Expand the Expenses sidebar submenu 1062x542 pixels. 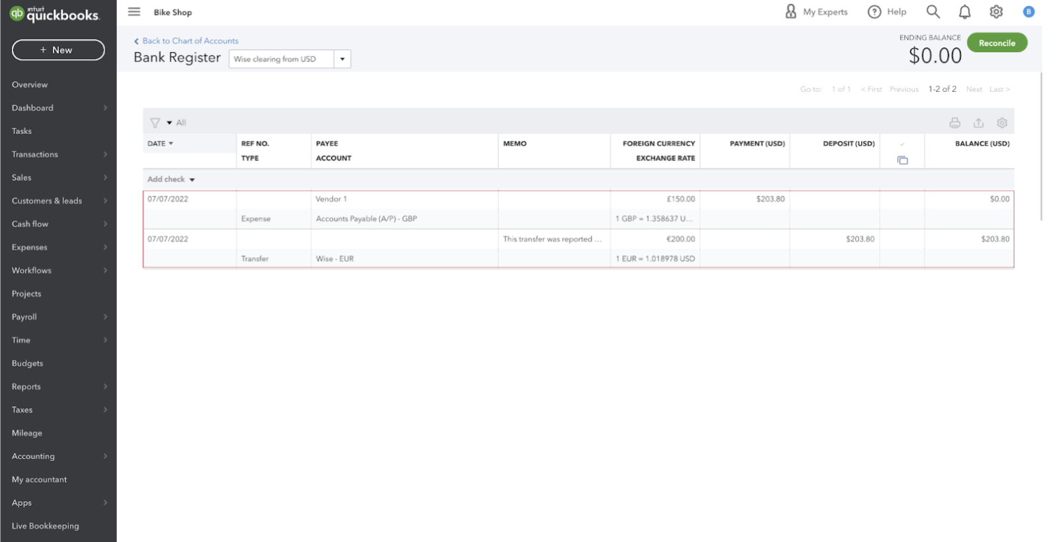(x=105, y=247)
